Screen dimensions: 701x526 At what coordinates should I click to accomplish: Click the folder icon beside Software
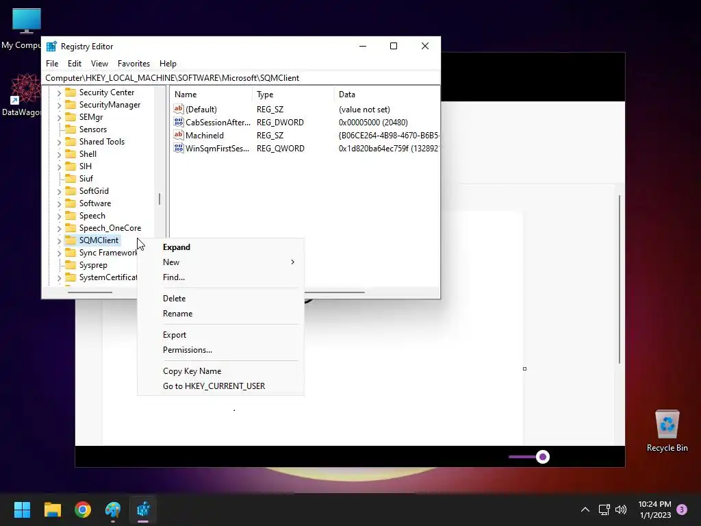pyautogui.click(x=71, y=203)
